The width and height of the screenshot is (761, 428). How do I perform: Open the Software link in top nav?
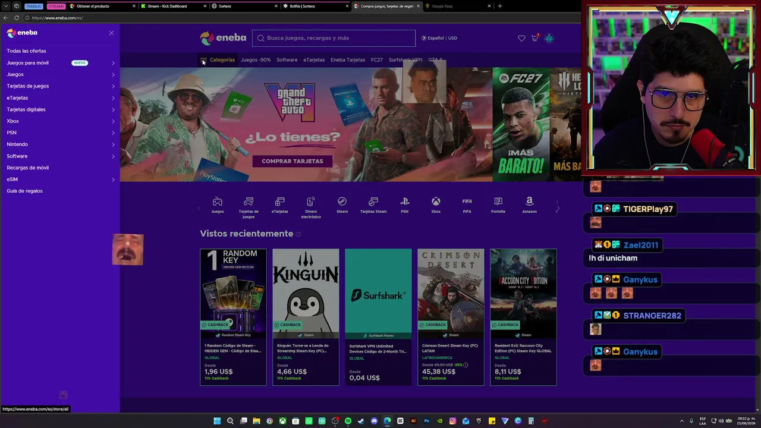point(287,60)
